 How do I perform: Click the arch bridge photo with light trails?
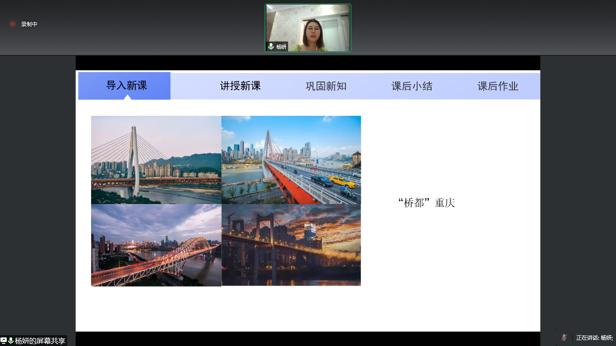click(156, 245)
